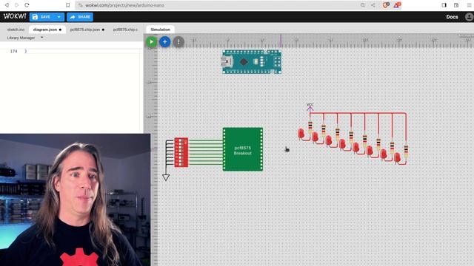Select the rightmost red LED
This screenshot has width=474, height=266.
click(x=397, y=157)
